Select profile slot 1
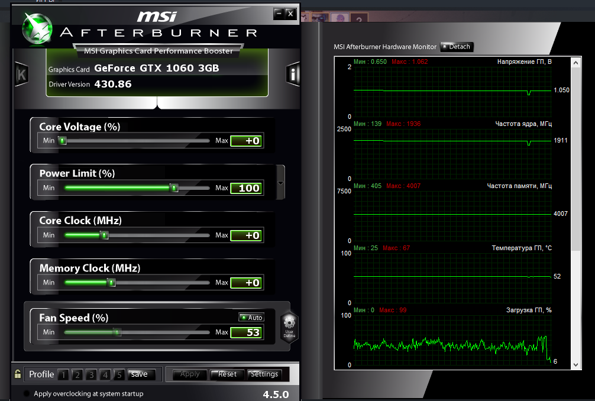 [63, 375]
